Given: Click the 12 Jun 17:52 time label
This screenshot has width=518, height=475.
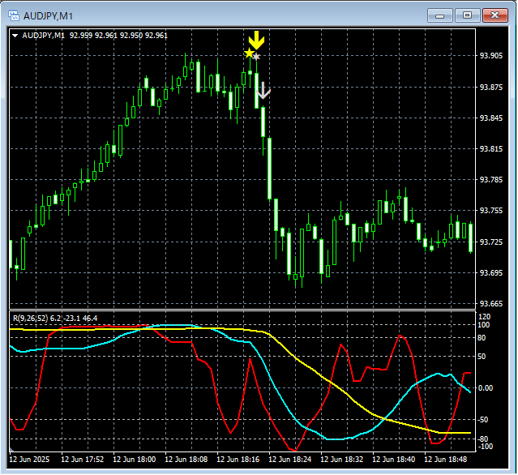Looking at the screenshot, I should tap(83, 460).
